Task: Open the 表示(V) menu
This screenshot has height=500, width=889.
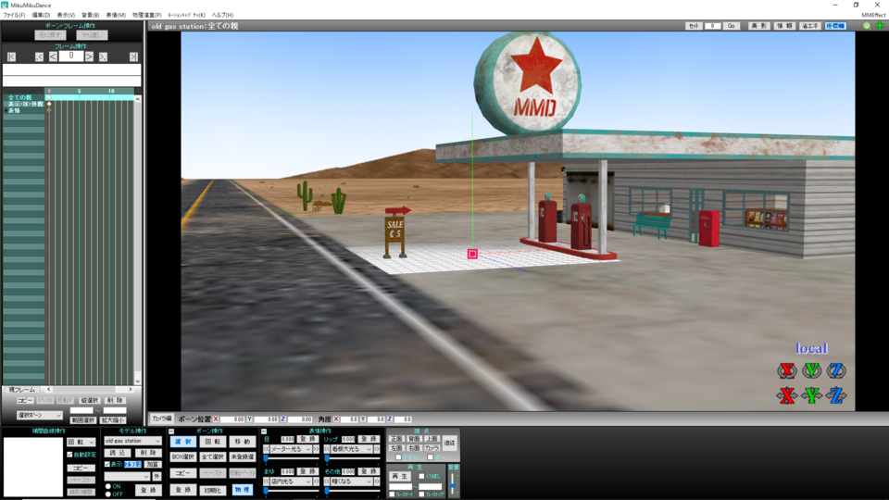Action: point(66,16)
